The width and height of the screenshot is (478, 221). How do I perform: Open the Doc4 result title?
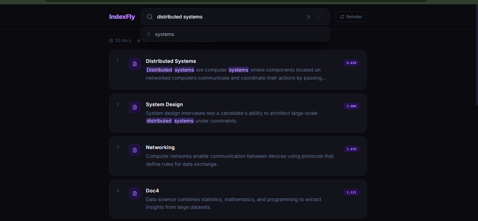tap(153, 191)
